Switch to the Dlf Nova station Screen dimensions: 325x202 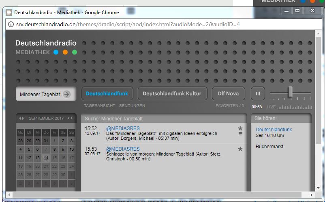pyautogui.click(x=228, y=94)
